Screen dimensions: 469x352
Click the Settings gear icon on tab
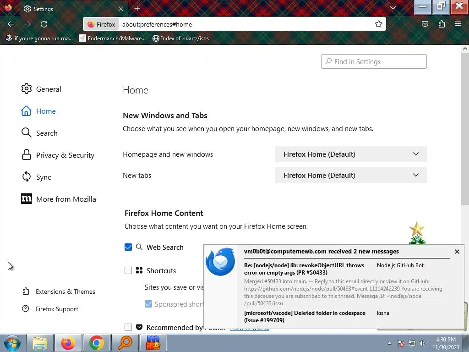click(27, 9)
